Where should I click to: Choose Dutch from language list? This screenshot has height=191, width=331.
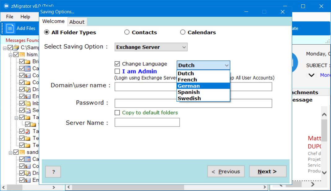pyautogui.click(x=203, y=73)
